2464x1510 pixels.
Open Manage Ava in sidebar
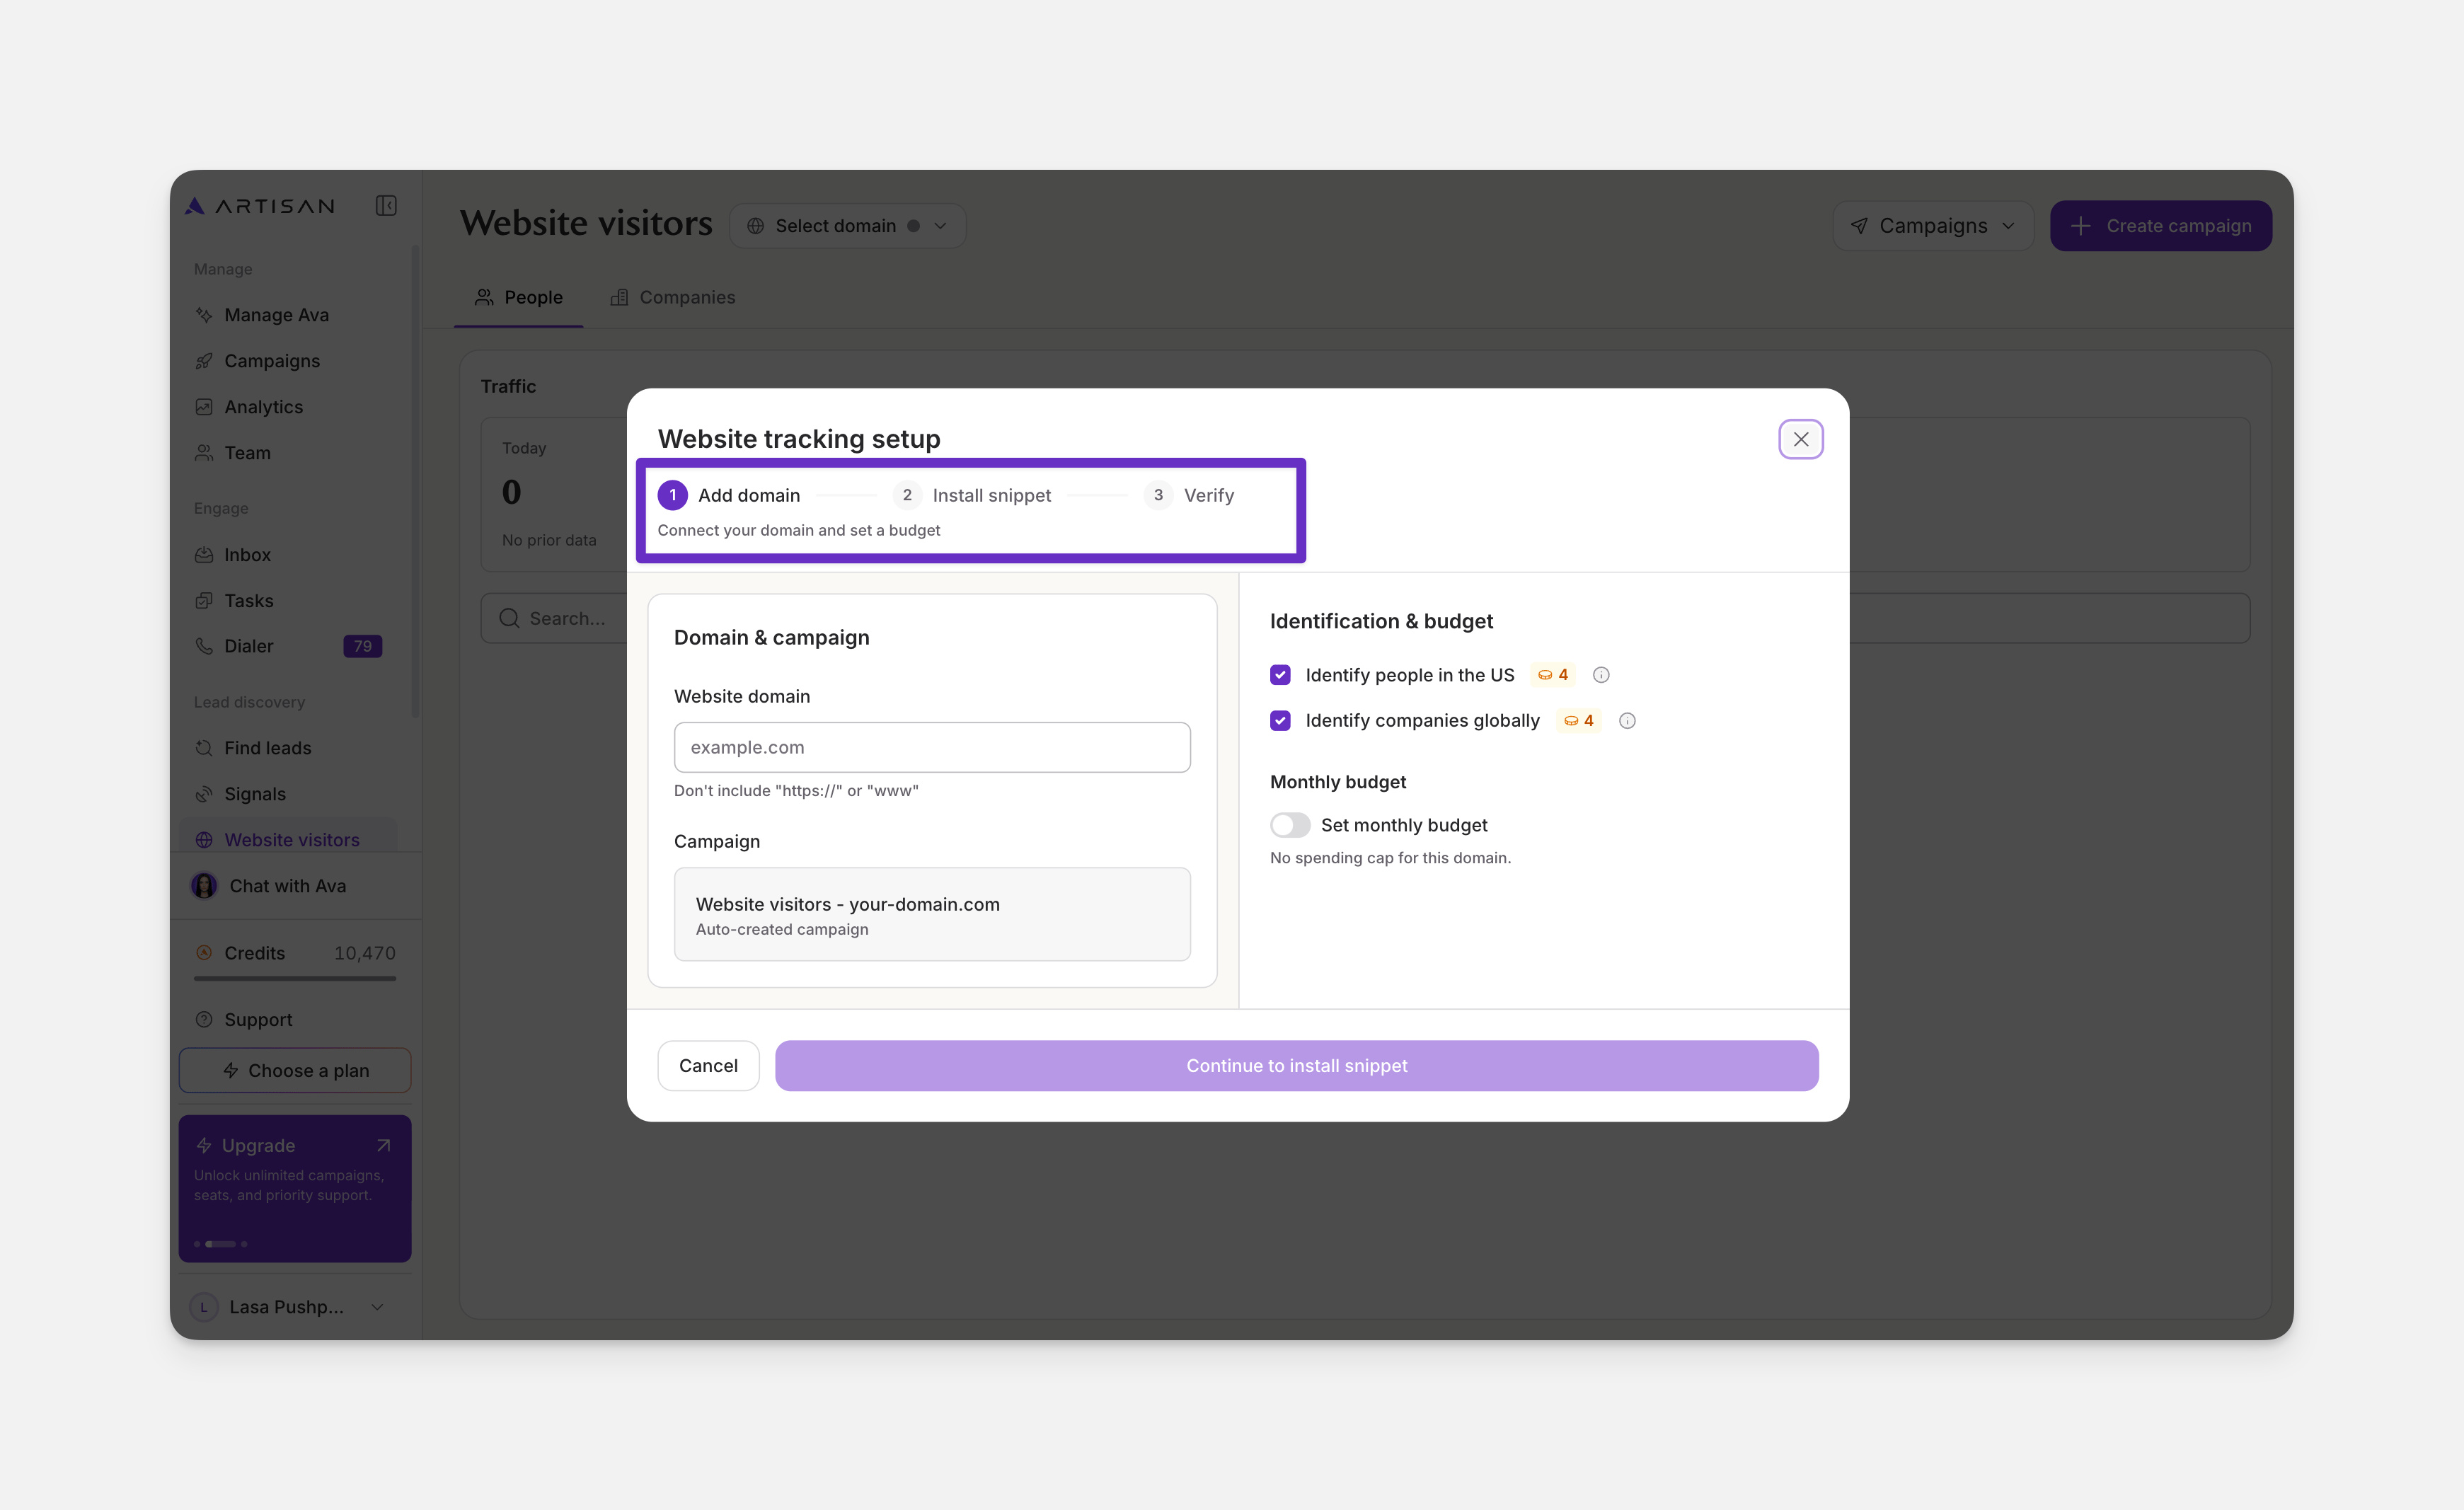pyautogui.click(x=288, y=315)
